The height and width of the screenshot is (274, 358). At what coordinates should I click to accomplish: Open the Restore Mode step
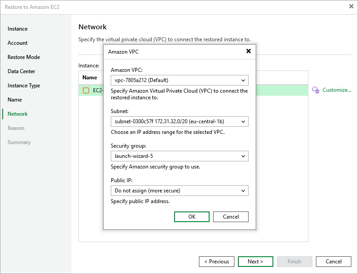click(23, 57)
